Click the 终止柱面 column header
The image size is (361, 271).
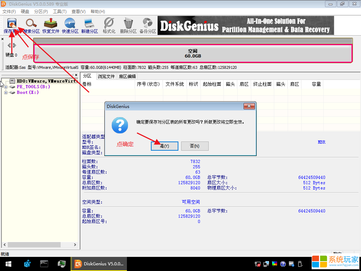point(262,84)
